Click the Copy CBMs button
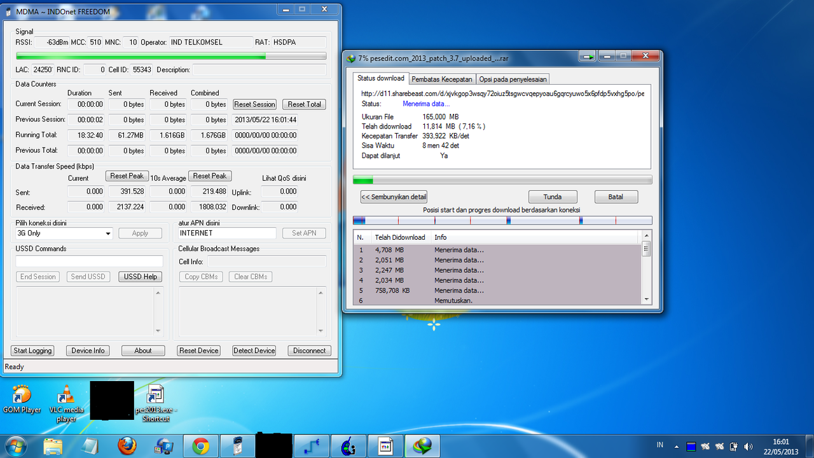The width and height of the screenshot is (814, 458). pos(201,277)
